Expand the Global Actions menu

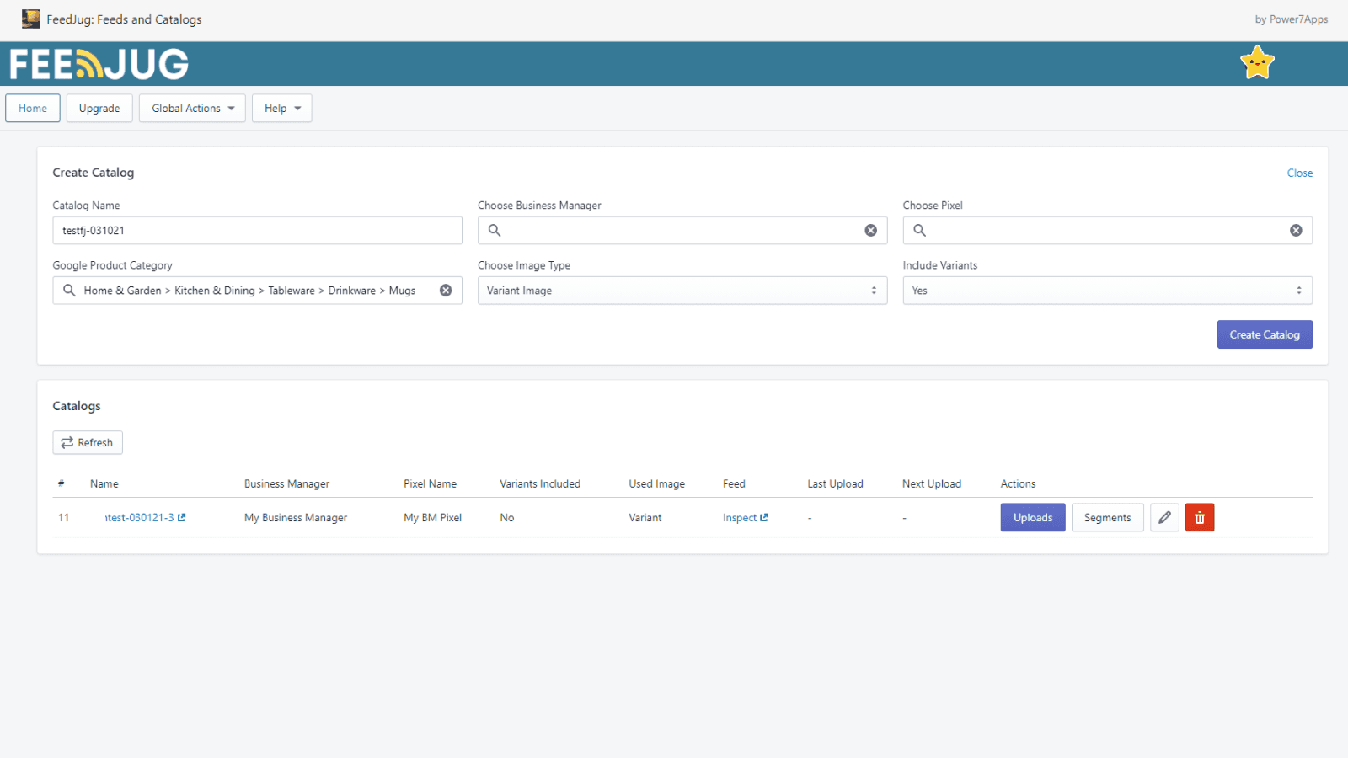(191, 108)
